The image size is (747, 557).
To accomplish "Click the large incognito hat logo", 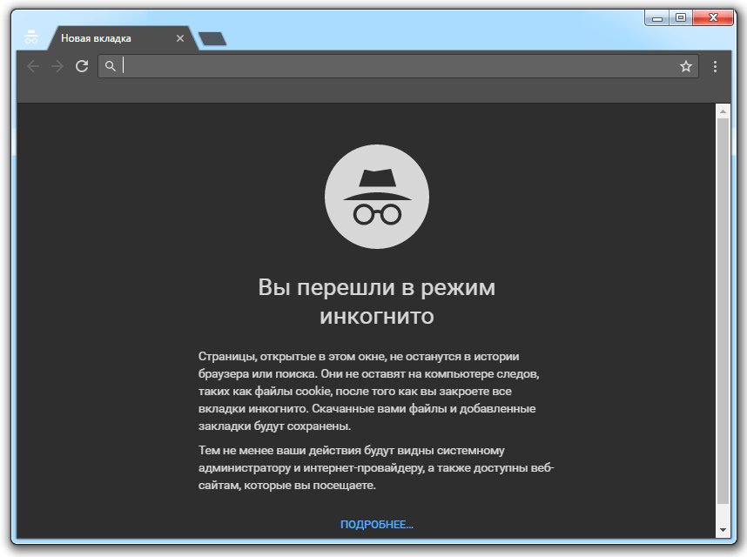I will coord(377,197).
